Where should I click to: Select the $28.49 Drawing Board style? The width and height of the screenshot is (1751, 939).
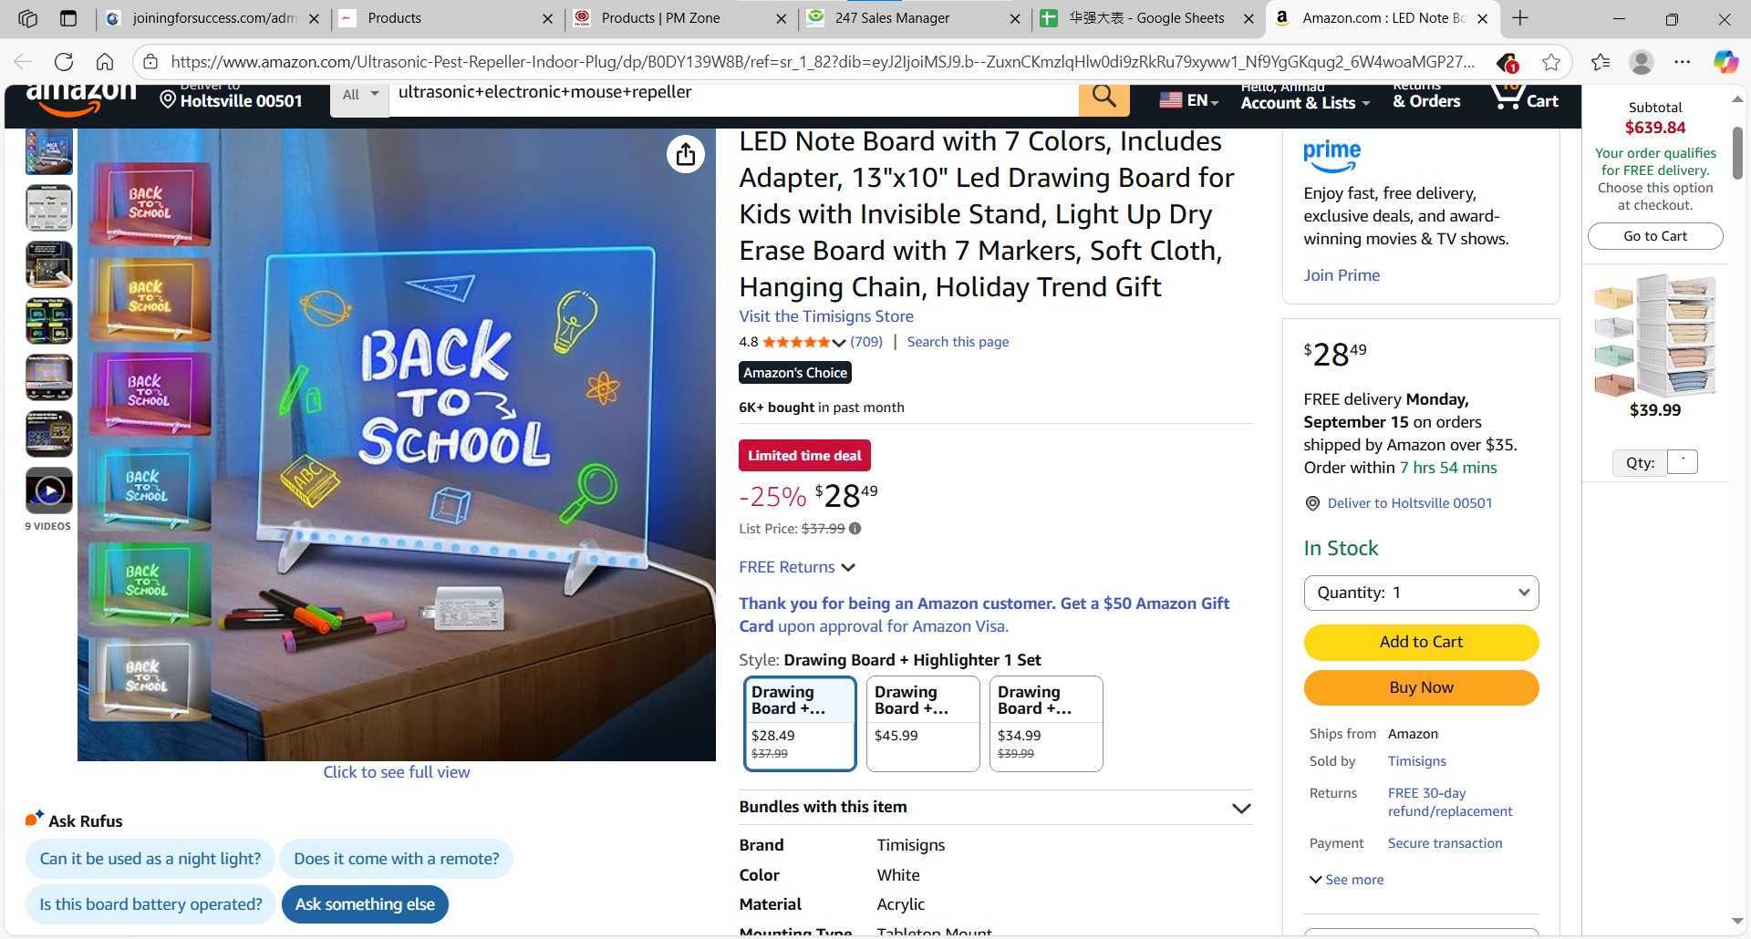(x=800, y=724)
